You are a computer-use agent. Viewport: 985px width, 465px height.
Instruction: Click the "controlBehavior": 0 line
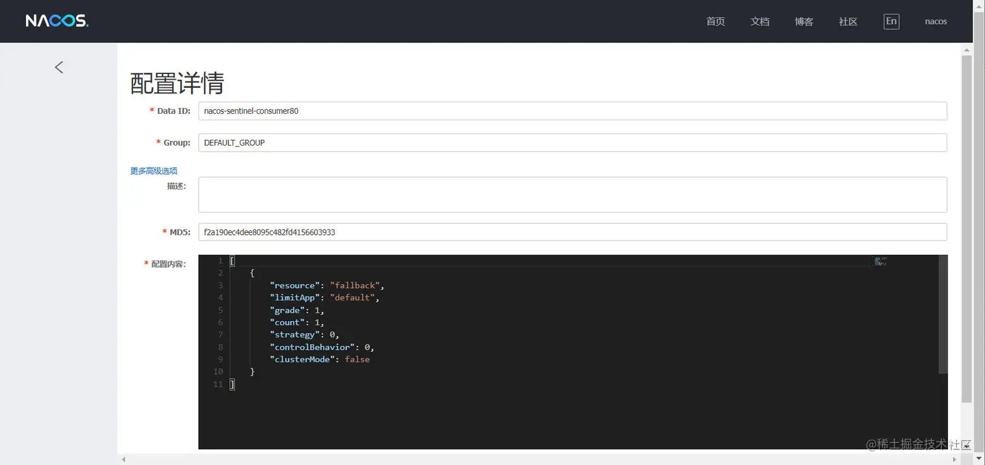coord(322,347)
